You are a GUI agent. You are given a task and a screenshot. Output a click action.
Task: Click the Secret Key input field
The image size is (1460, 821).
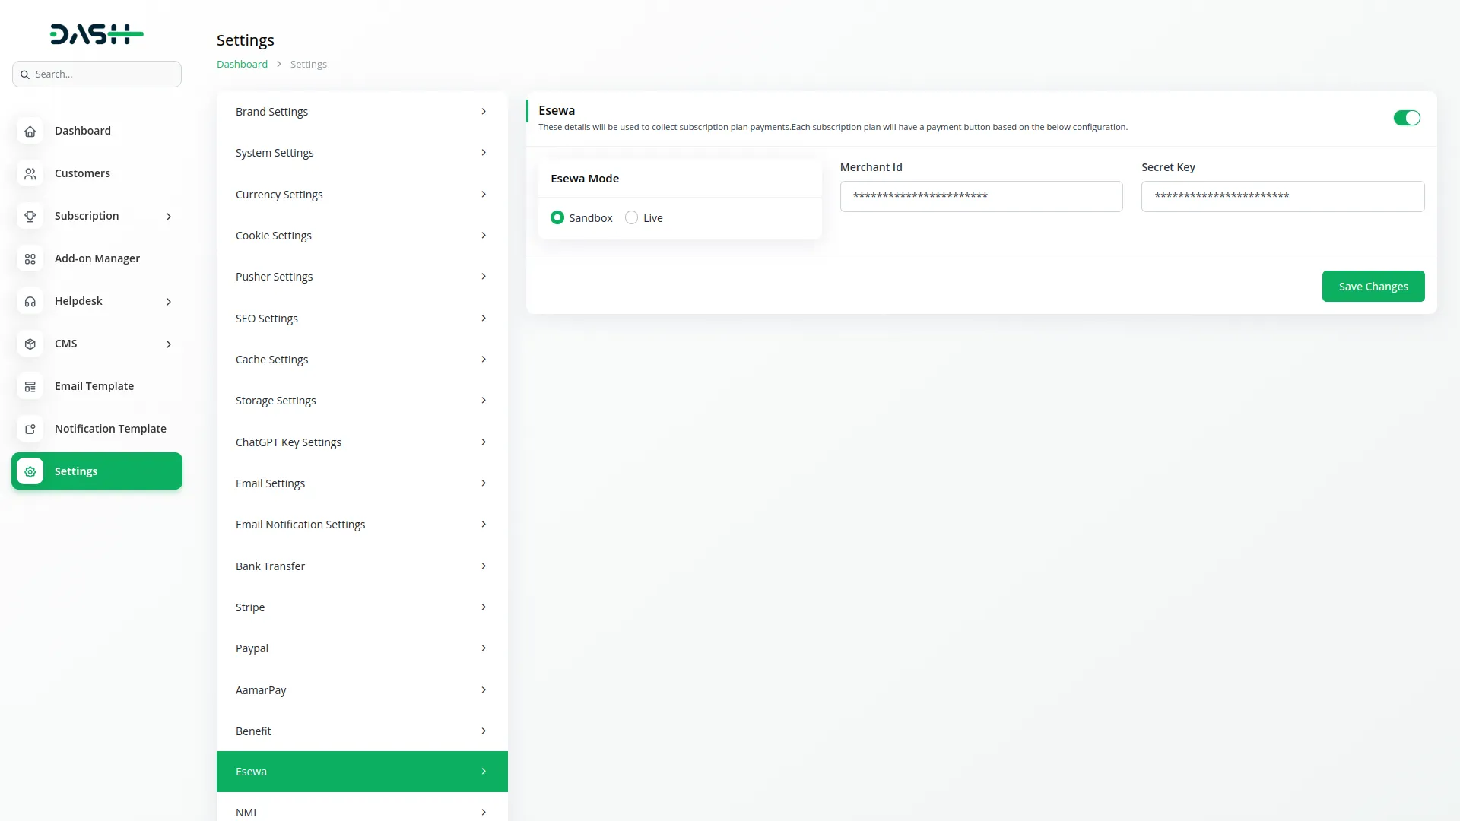point(1282,196)
